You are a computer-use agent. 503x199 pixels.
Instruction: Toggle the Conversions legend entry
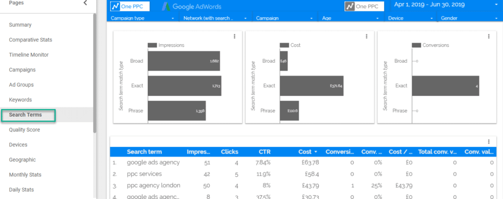430,46
